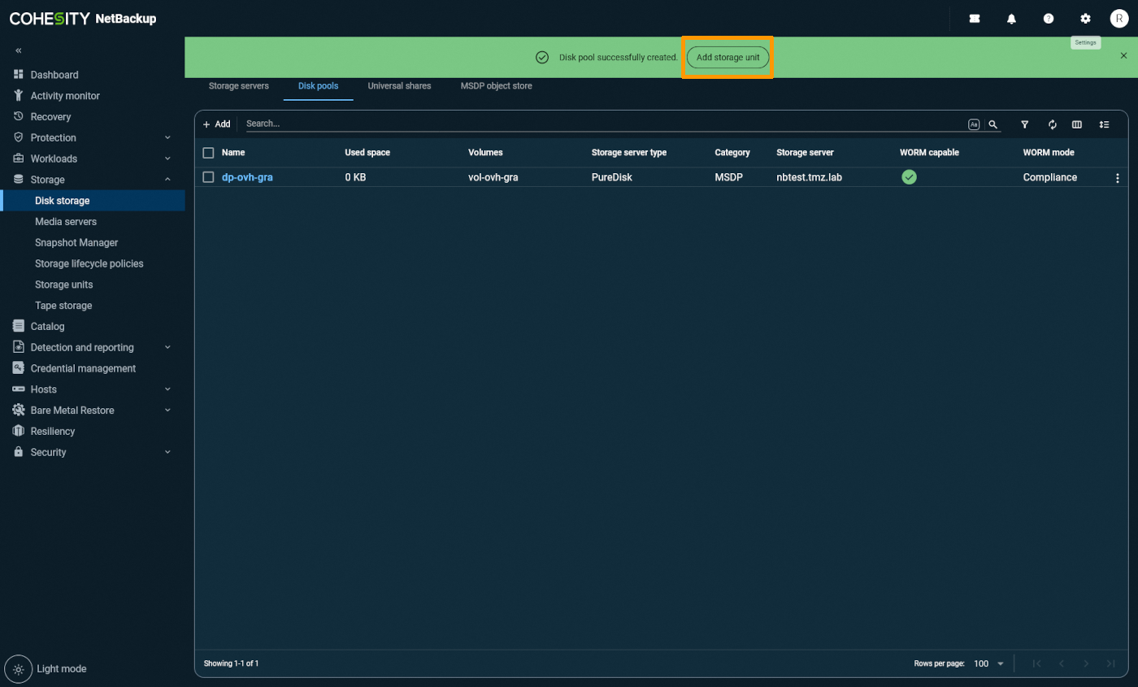
Task: Dismiss the success notification banner
Action: (1123, 55)
